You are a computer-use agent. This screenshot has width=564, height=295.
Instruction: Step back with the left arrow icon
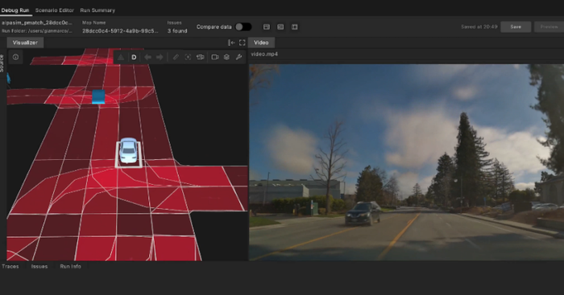(147, 57)
